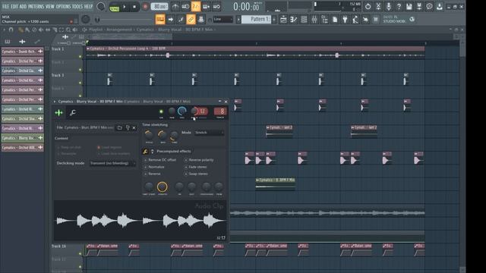Open the Line snap dropdown
This screenshot has width=486, height=273.
pyautogui.click(x=222, y=20)
